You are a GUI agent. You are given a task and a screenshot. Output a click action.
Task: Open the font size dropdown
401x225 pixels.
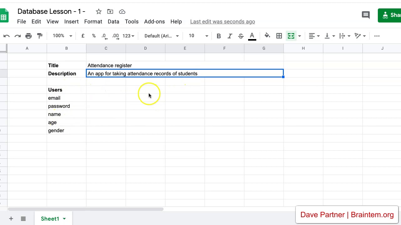click(198, 36)
